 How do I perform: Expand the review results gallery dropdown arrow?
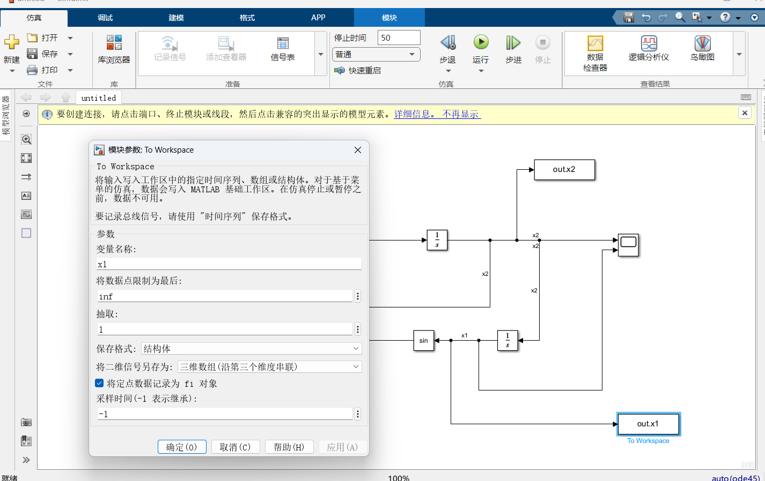click(x=739, y=54)
